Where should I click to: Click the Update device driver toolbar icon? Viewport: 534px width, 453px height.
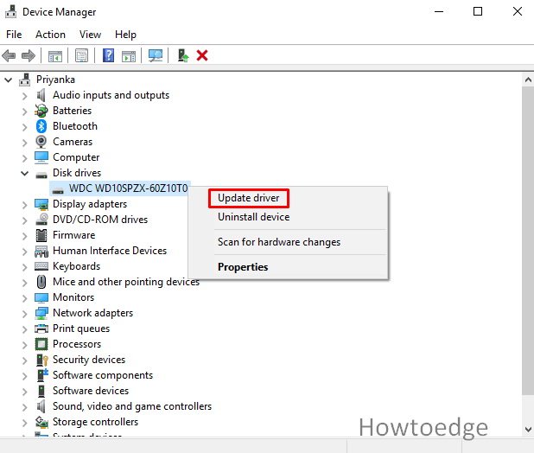point(182,55)
